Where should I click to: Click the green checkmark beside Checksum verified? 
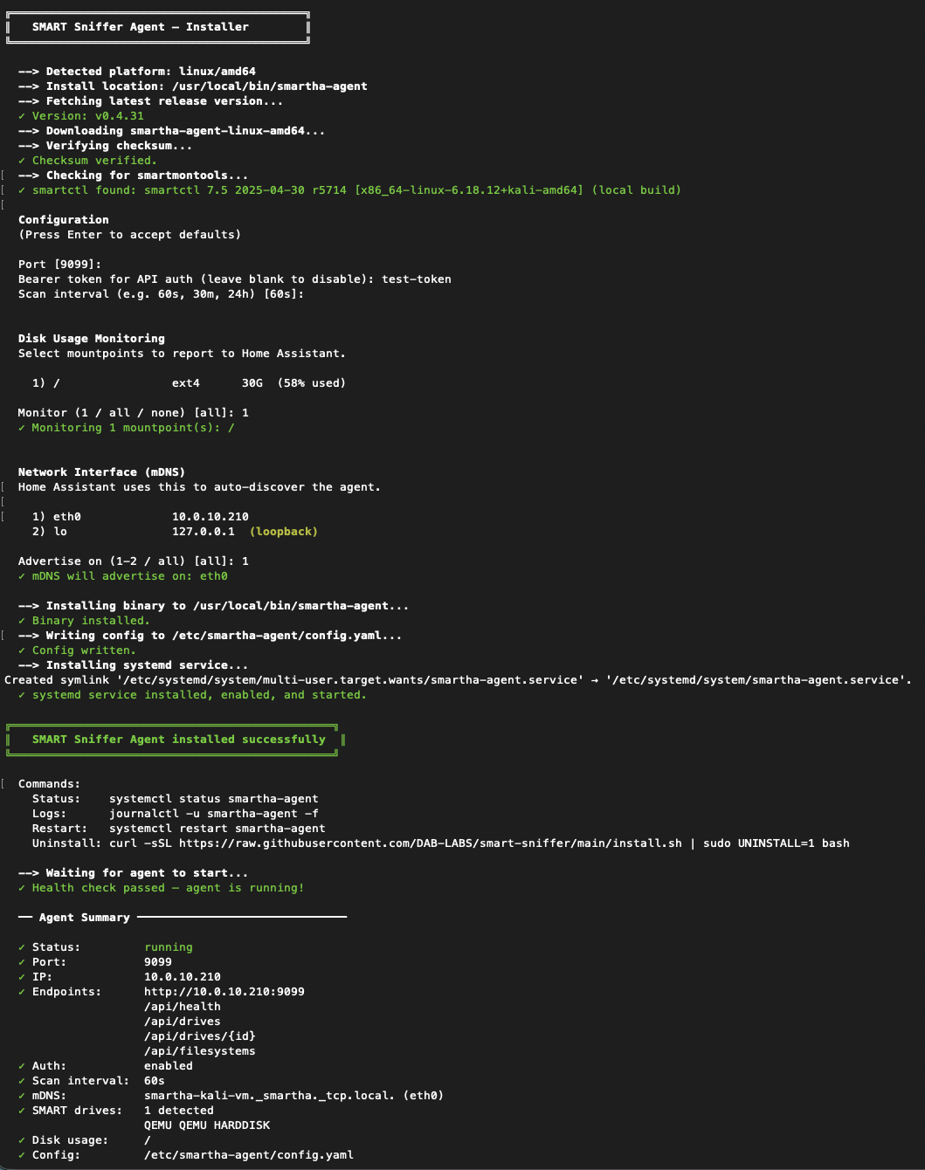(x=22, y=161)
